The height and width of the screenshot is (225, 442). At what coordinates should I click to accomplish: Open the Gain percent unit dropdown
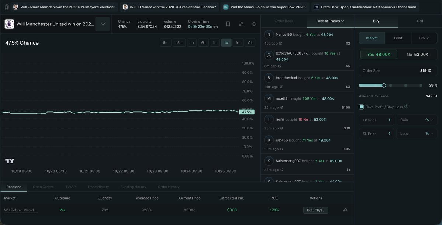click(x=429, y=120)
